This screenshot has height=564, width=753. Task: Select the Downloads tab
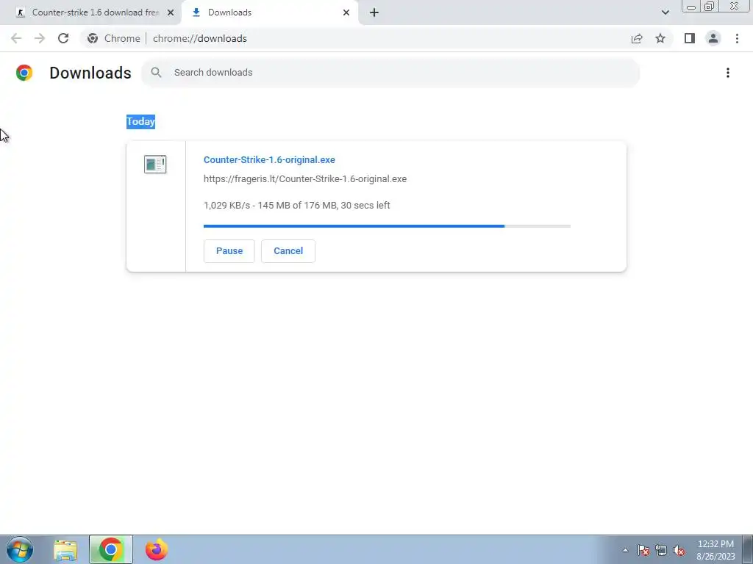pos(269,12)
